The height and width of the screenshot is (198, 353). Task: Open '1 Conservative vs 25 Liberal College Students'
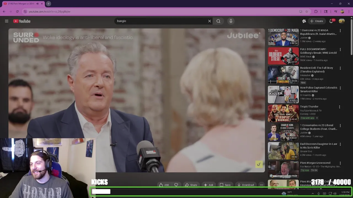(319, 127)
